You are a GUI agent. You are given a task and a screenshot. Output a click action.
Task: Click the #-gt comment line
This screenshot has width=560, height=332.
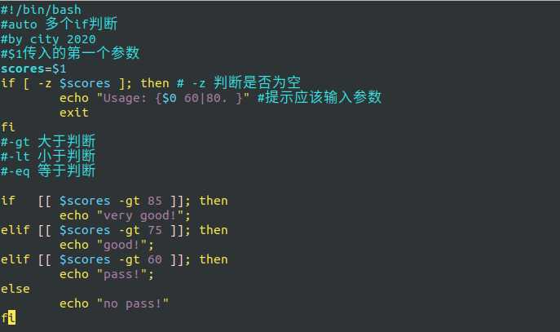48,141
